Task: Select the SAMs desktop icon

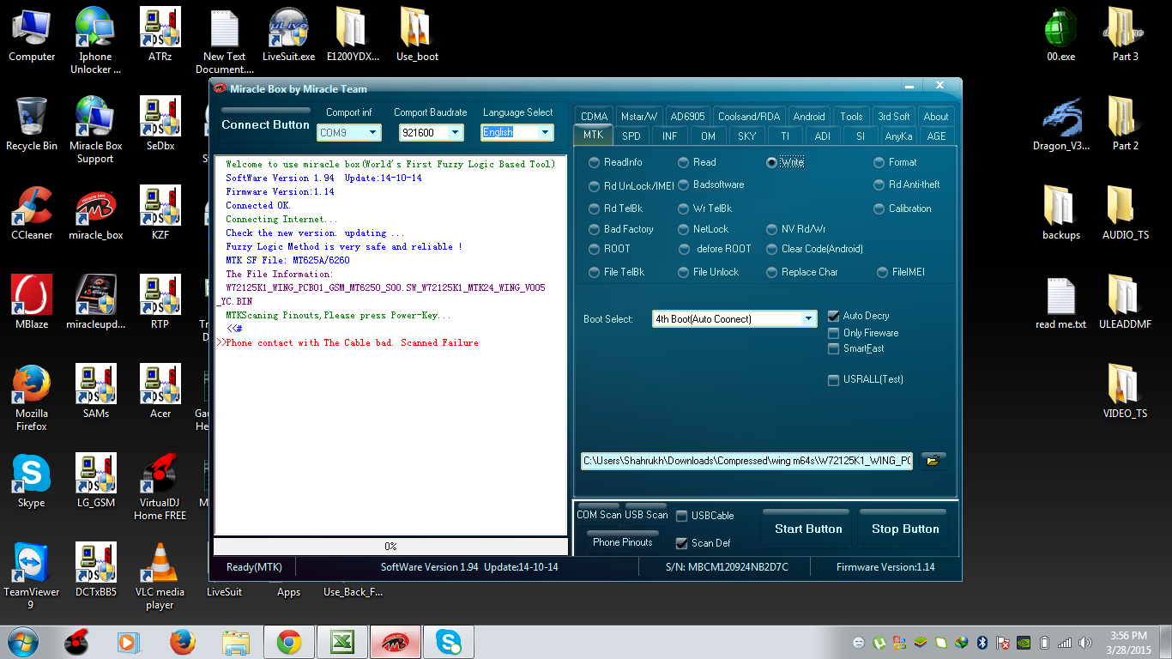Action: point(96,392)
